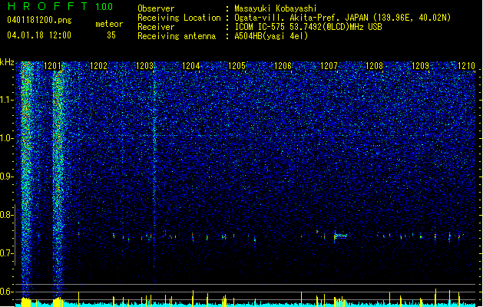The height and width of the screenshot is (307, 483).
Task: Click the filename 0401181200.png
Action: point(39,20)
